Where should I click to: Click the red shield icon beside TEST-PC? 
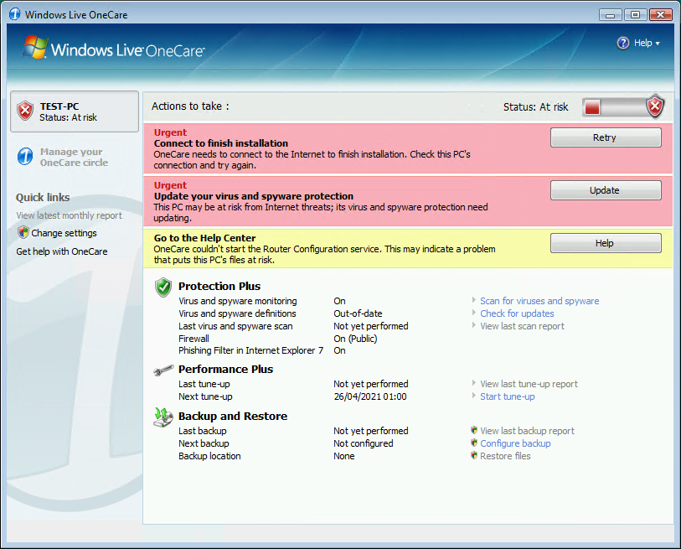(25, 111)
